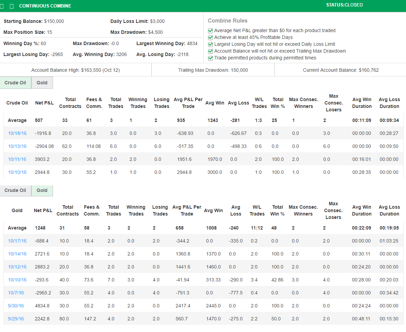Click the Account Balance High panel

[75, 70]
